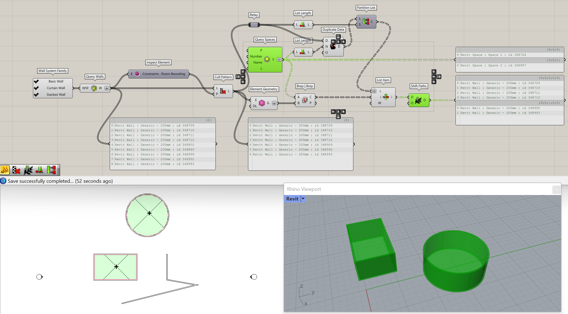Click the down arrow on Element Geometry G output
Image resolution: width=568 pixels, height=314 pixels.
pos(274,103)
